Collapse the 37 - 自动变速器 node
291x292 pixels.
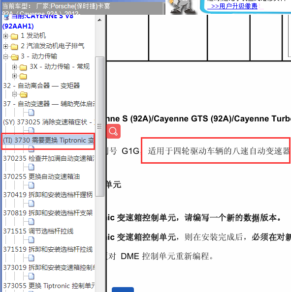click(x=14, y=94)
